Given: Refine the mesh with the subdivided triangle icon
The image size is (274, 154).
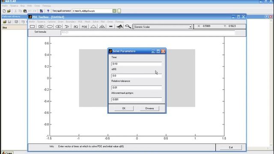Looking at the screenshot, I should click(102, 27).
